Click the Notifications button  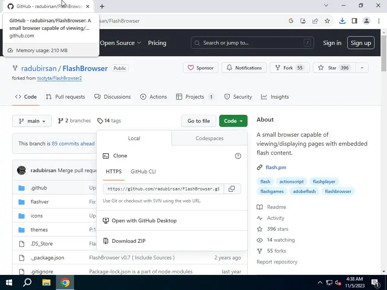tap(244, 68)
